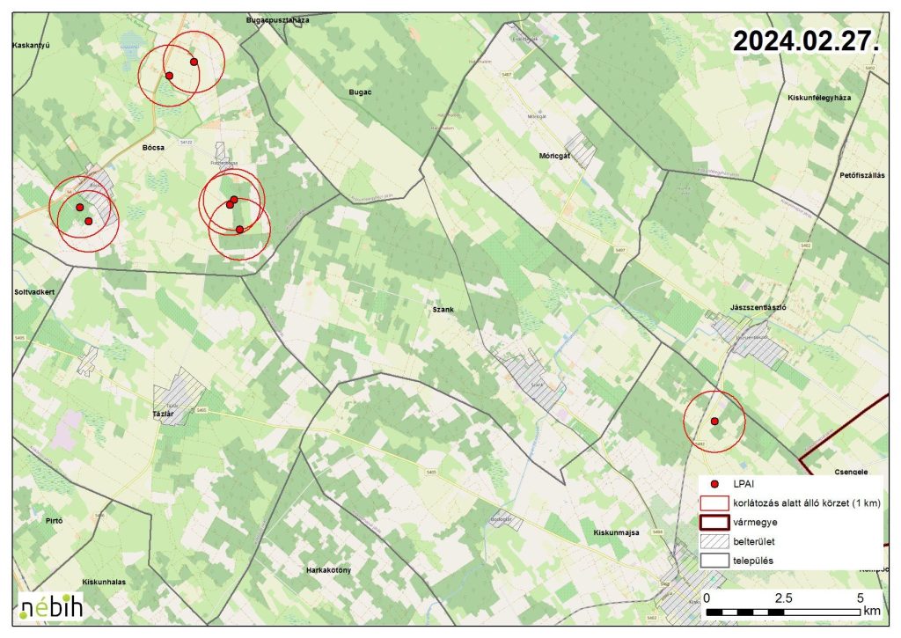Click the Kiskunmajsa place label
Image resolution: width=901 pixels, height=638 pixels.
coord(616,532)
